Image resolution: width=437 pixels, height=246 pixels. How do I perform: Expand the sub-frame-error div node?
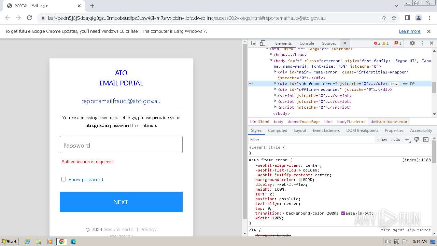[x=276, y=83]
